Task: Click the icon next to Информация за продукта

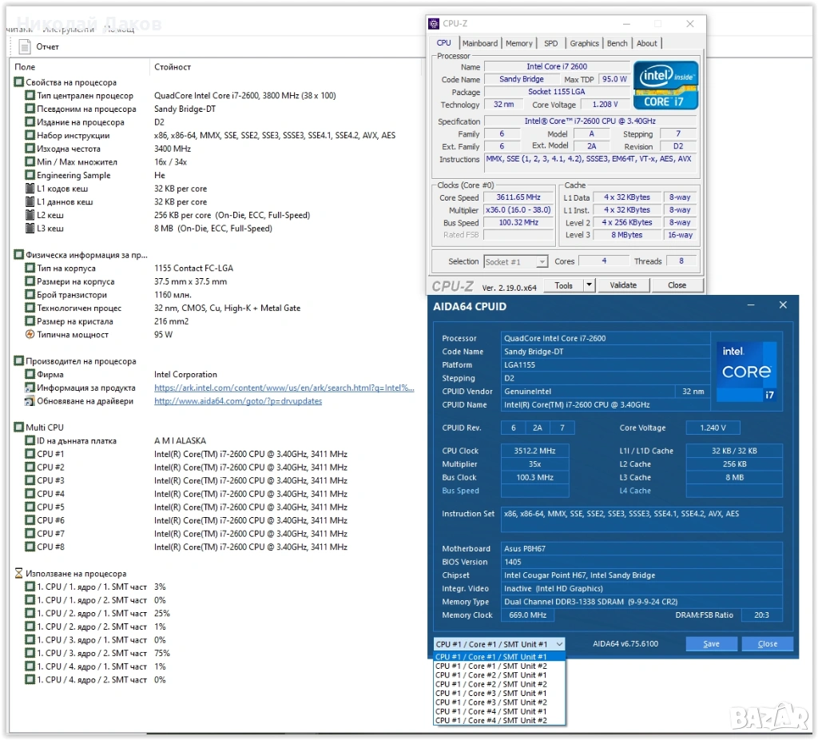Action: click(30, 388)
